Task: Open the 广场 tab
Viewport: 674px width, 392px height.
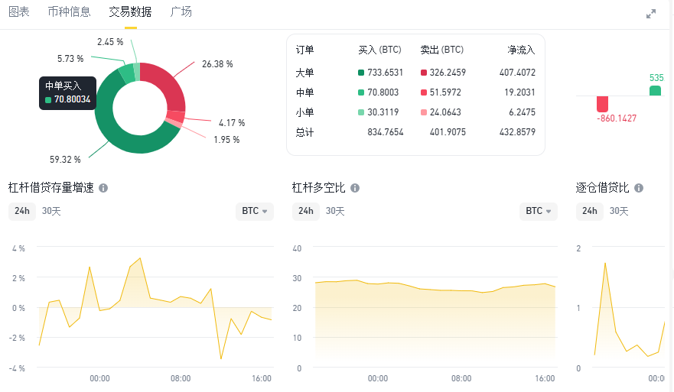Action: pyautogui.click(x=181, y=12)
